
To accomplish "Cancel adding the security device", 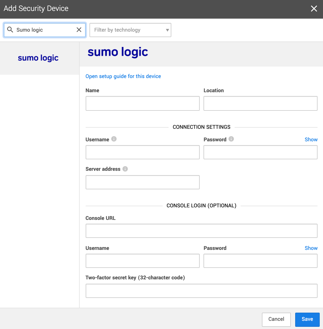I will [276, 319].
